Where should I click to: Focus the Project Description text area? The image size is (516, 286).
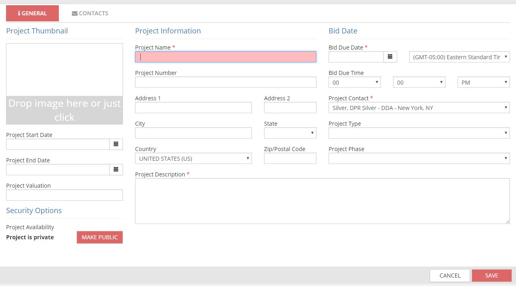[322, 201]
